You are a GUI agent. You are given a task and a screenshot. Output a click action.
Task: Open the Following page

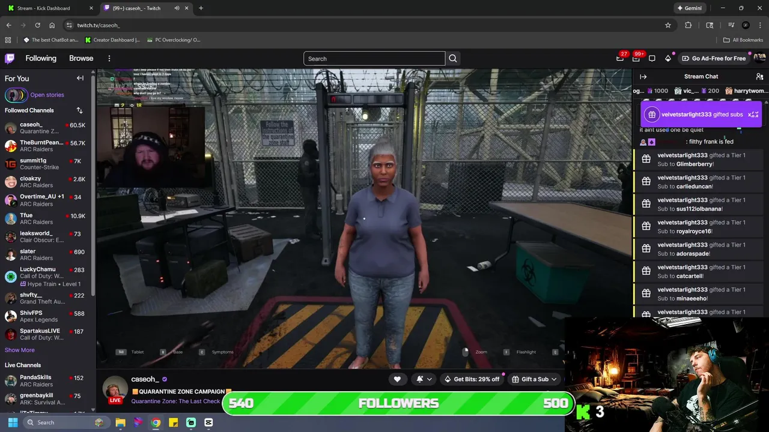(41, 58)
